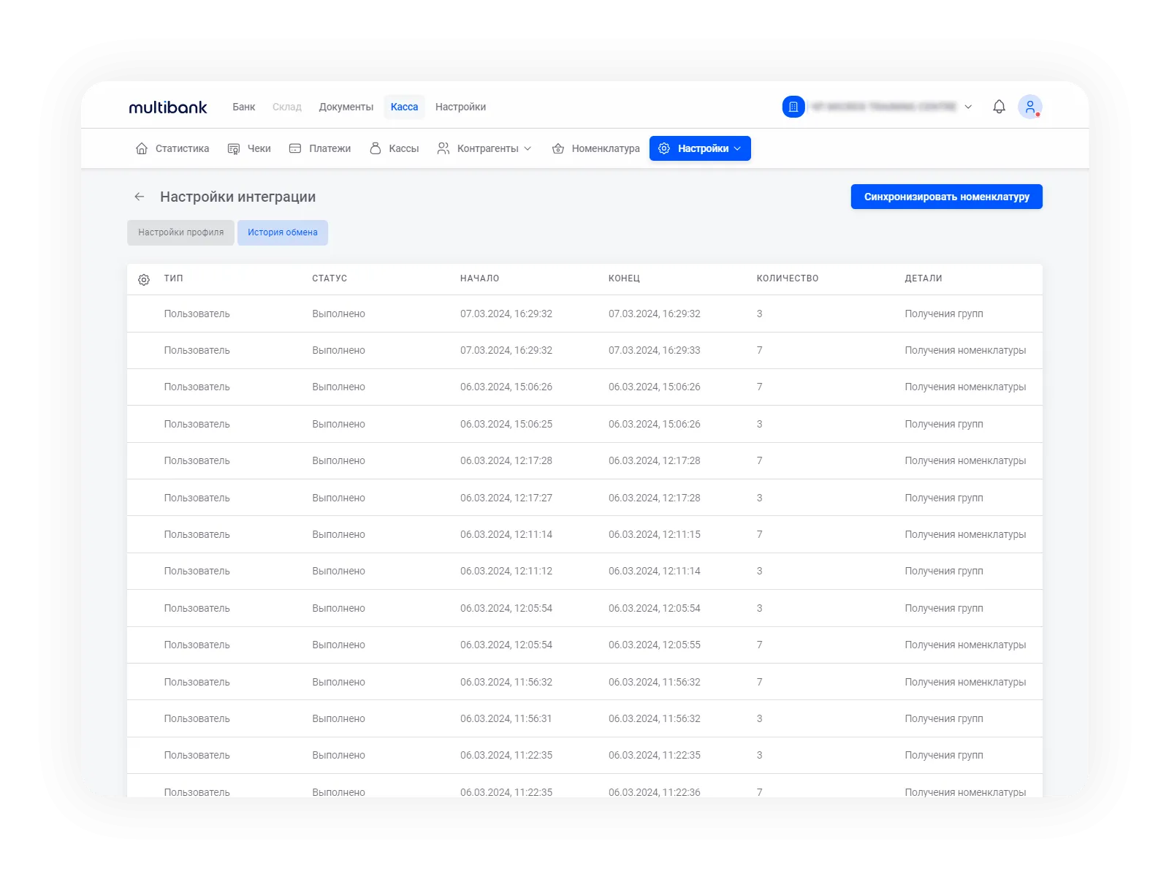Image resolution: width=1169 pixels, height=877 pixels.
Task: Select the Касса top menu
Action: [x=404, y=107]
